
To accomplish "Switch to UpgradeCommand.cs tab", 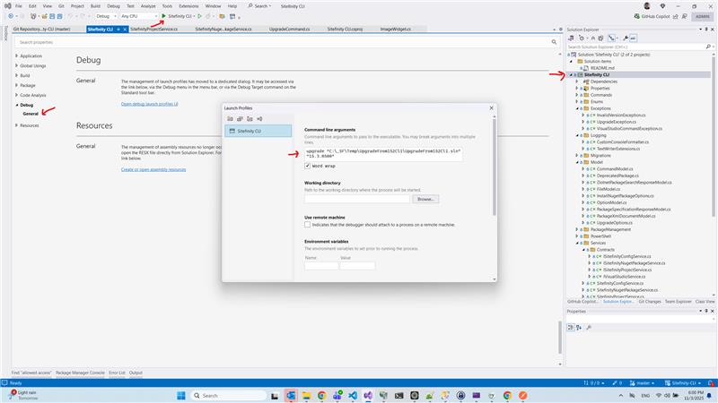I will tap(289, 29).
